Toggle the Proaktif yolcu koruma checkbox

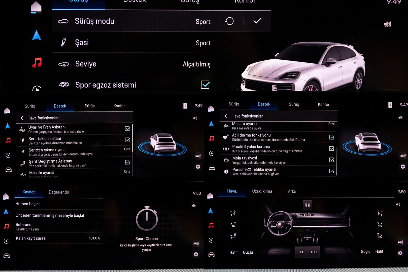point(332,149)
